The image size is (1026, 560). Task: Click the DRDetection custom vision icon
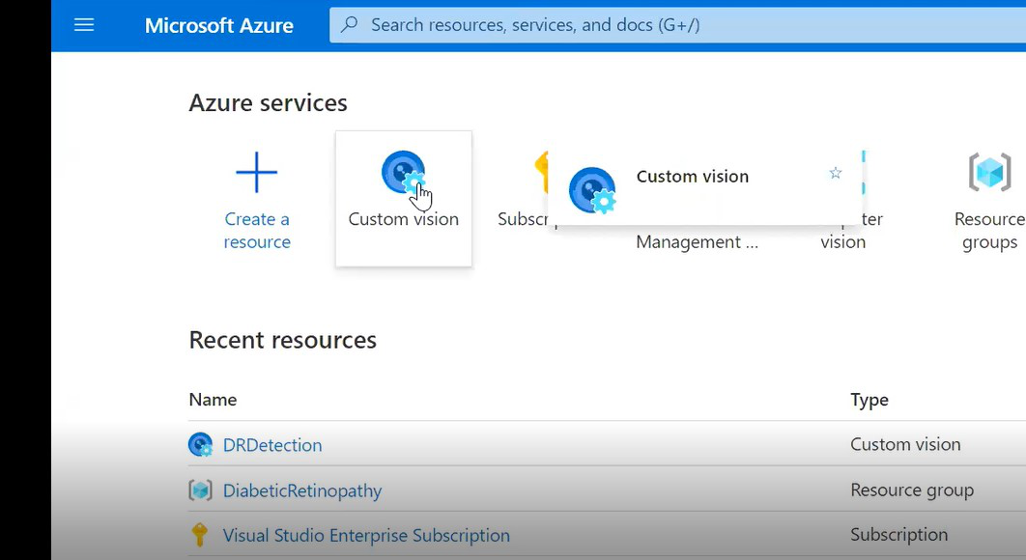pos(200,445)
